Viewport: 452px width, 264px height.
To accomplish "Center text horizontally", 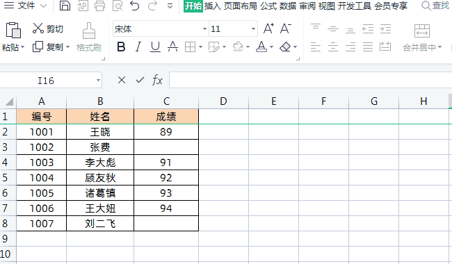I will click(x=333, y=47).
